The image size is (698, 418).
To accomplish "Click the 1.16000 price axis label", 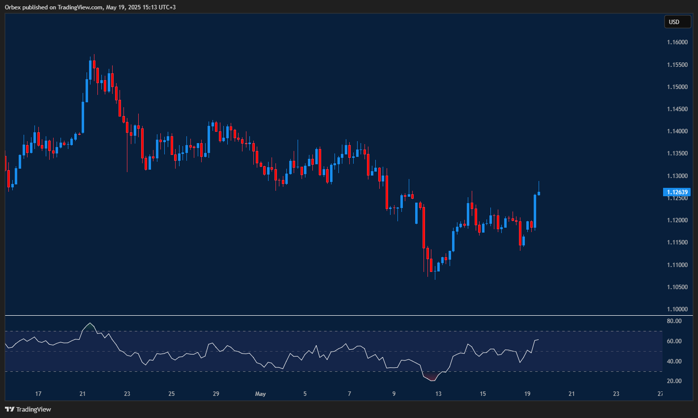I will tap(677, 42).
